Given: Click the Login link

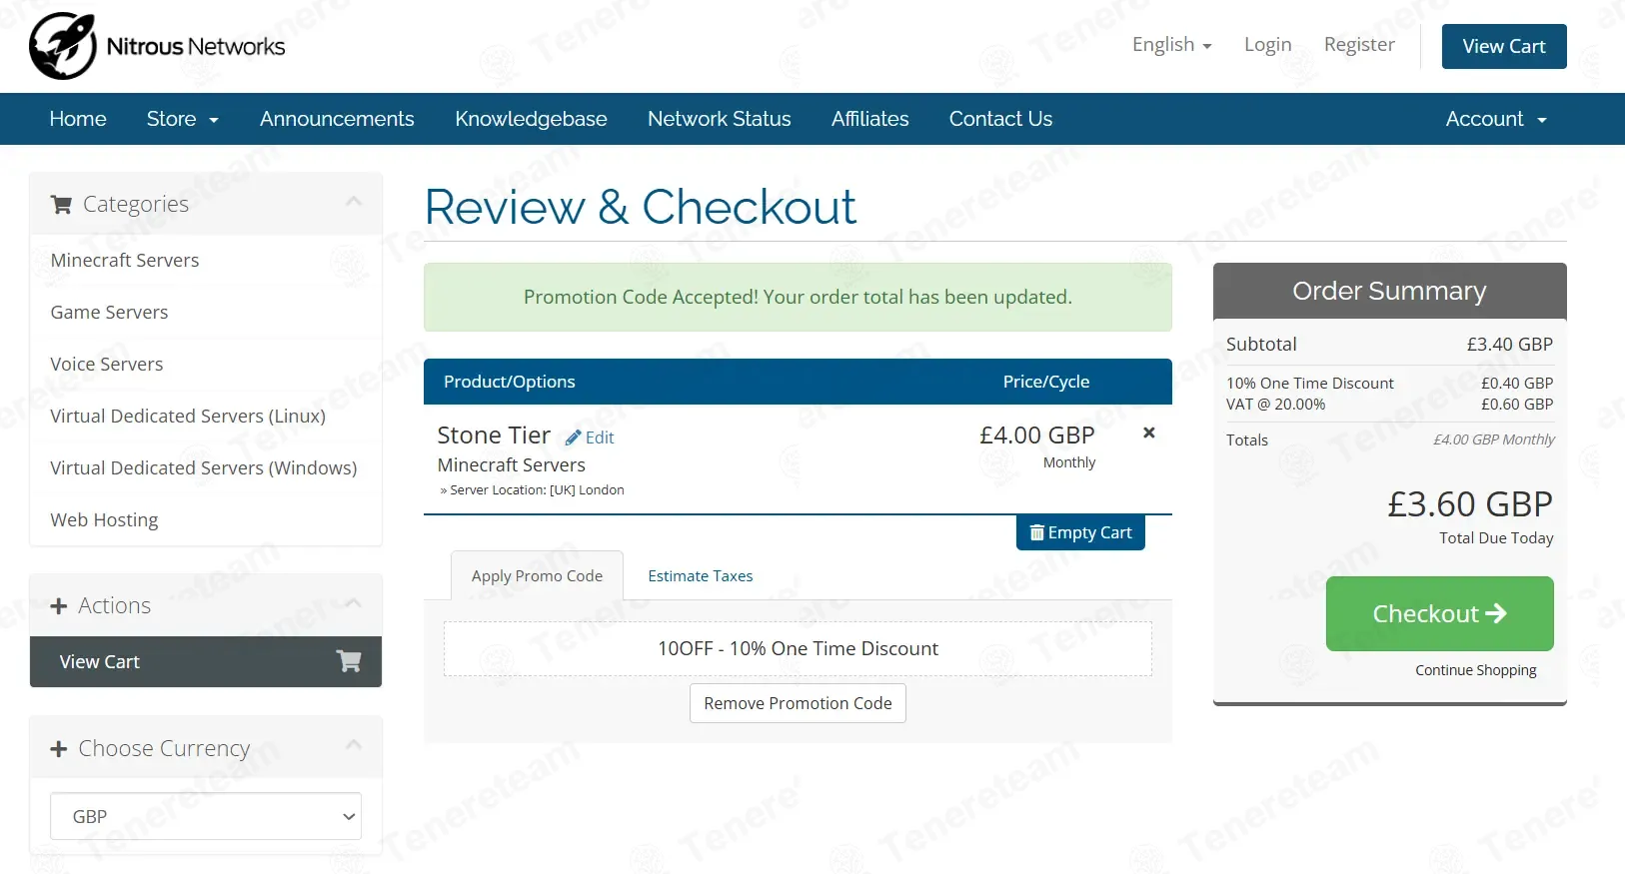Looking at the screenshot, I should click(x=1268, y=45).
